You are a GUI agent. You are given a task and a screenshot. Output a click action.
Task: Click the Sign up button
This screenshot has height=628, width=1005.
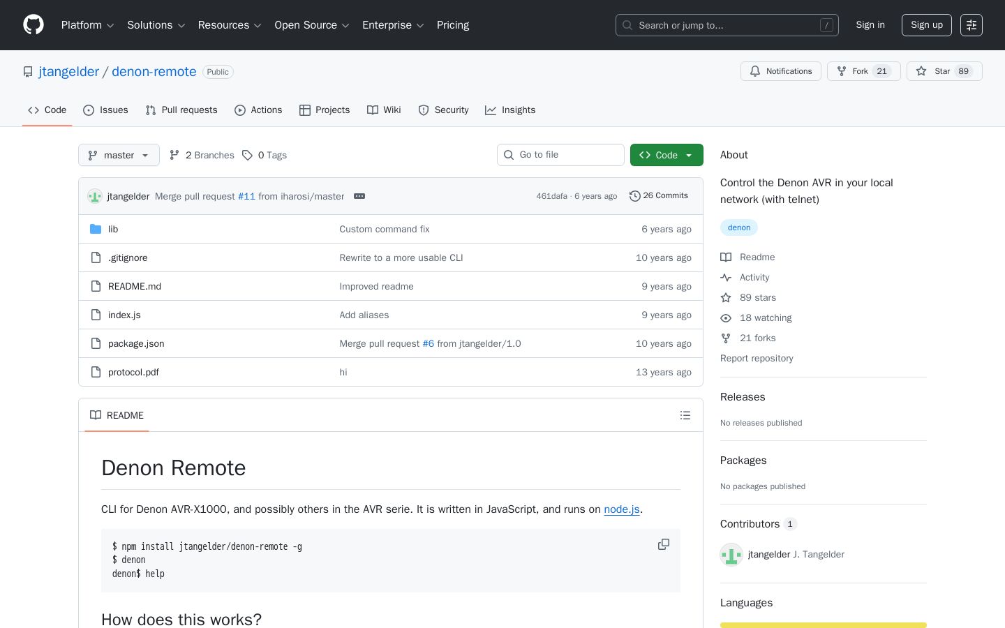927,25
